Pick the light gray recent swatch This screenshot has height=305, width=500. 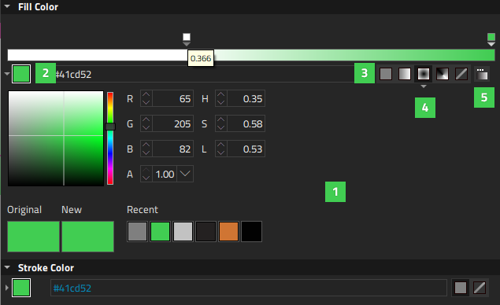point(183,231)
